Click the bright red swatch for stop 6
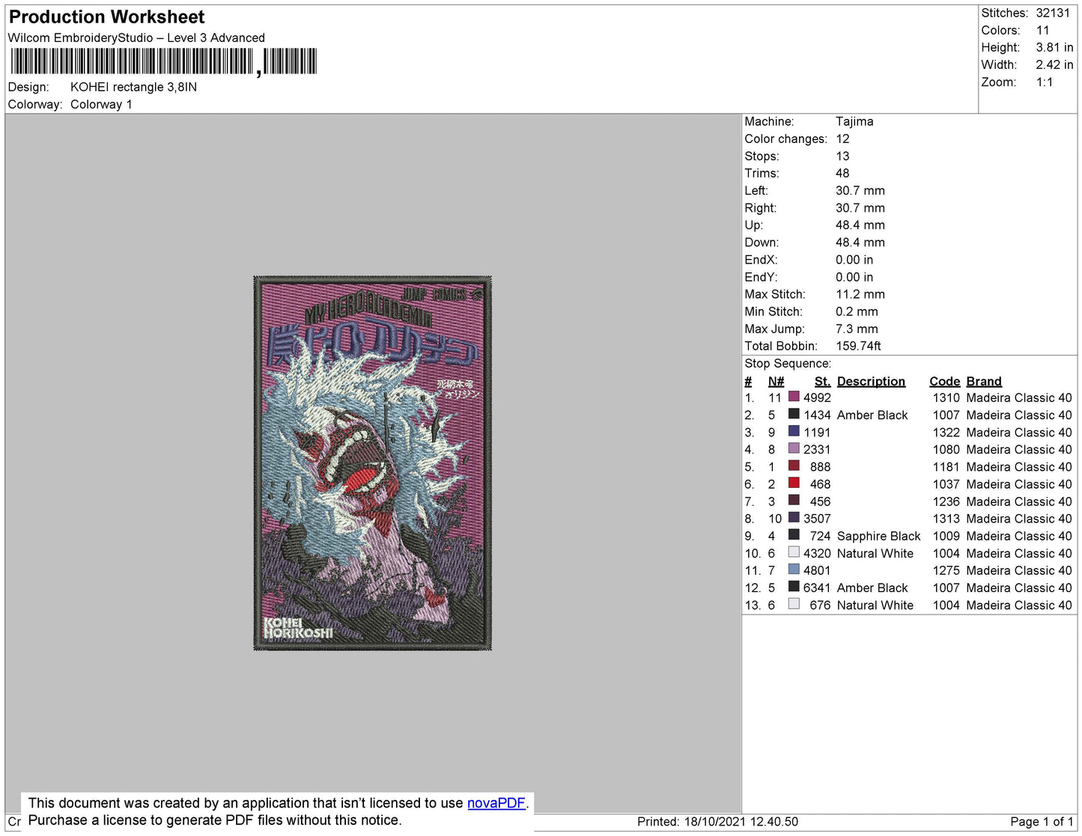 794,483
